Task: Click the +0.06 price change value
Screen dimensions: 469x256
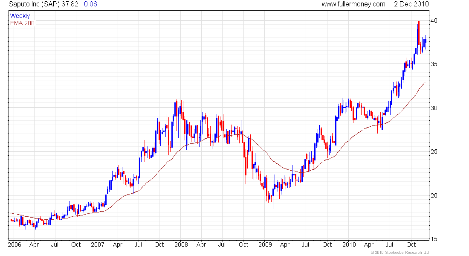Action: click(x=89, y=4)
